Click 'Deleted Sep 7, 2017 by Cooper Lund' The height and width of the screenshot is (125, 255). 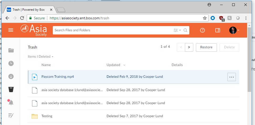135,116
